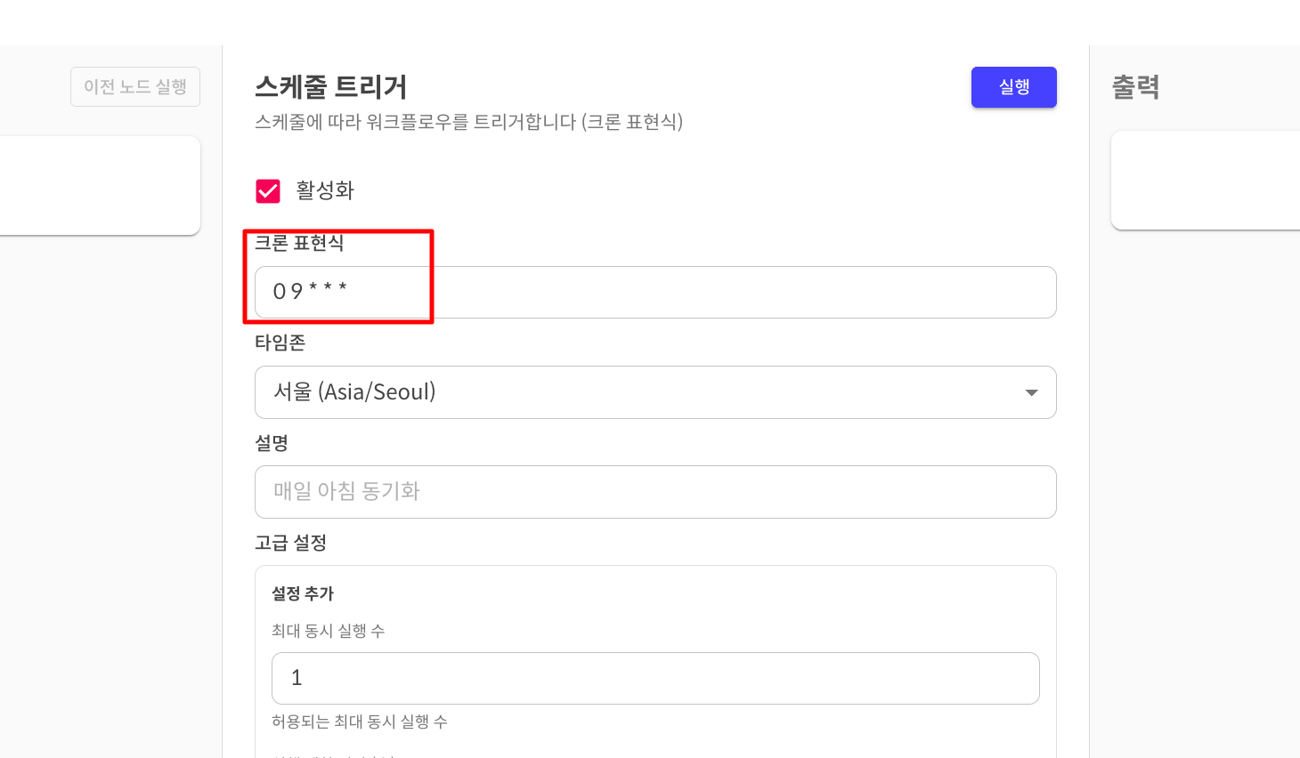Click the blue 실행 button
Viewport: 1300px width, 758px height.
click(1013, 87)
